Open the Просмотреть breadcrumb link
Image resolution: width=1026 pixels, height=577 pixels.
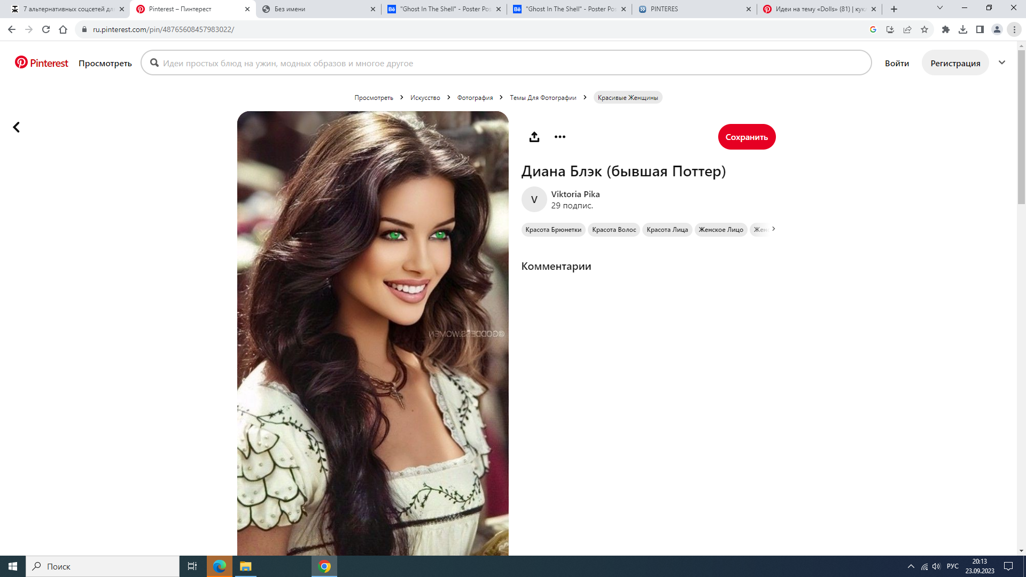[374, 97]
